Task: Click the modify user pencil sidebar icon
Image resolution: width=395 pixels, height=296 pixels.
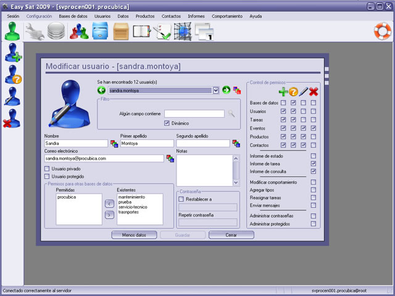Action: pyautogui.click(x=12, y=96)
